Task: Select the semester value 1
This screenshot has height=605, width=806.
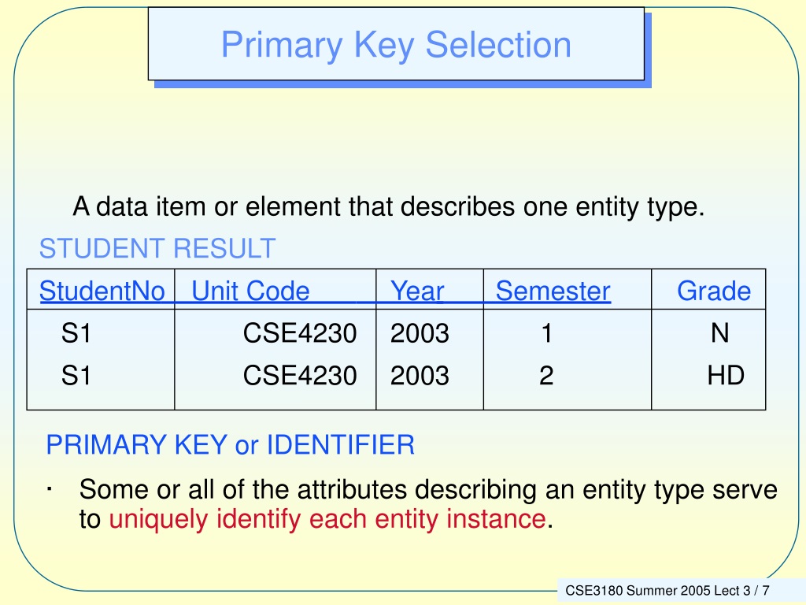Action: point(546,333)
